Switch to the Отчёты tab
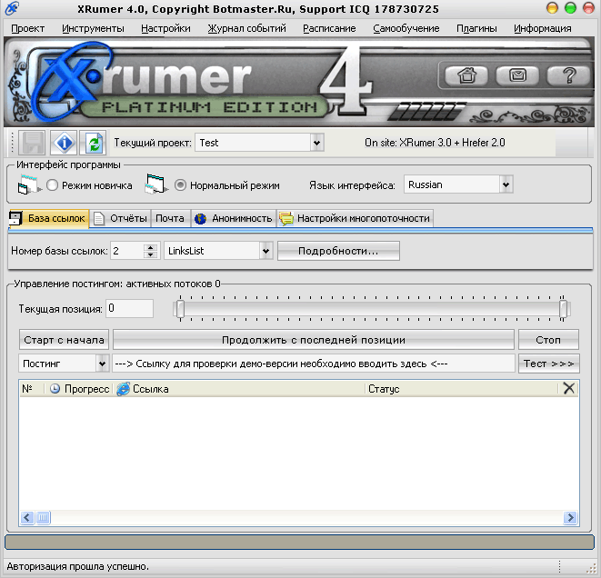Screen dimensions: 601x578 [121, 218]
